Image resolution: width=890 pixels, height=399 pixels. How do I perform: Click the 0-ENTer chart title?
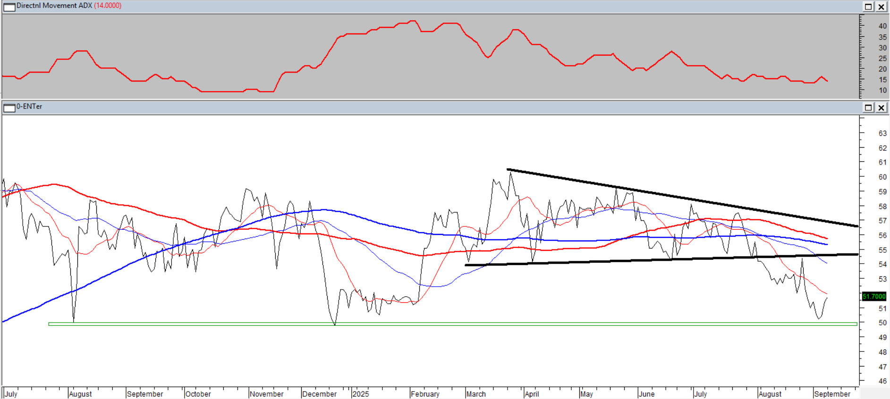point(29,107)
